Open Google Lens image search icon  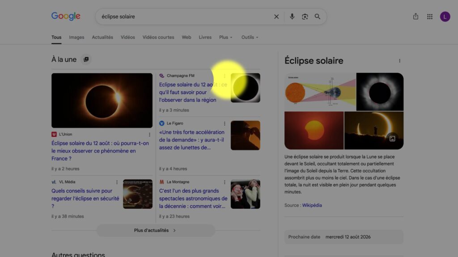pyautogui.click(x=305, y=17)
